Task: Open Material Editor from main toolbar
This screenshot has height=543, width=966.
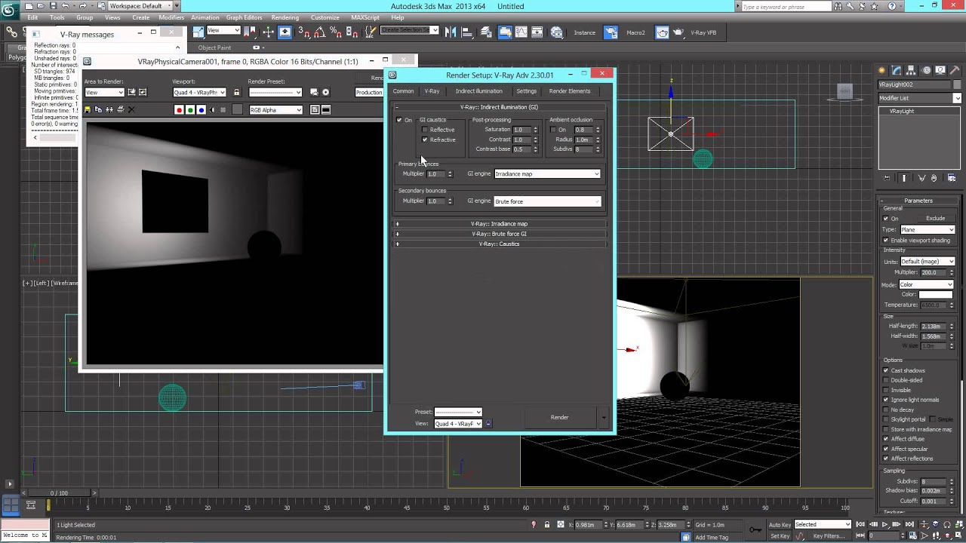Action: 556,32
